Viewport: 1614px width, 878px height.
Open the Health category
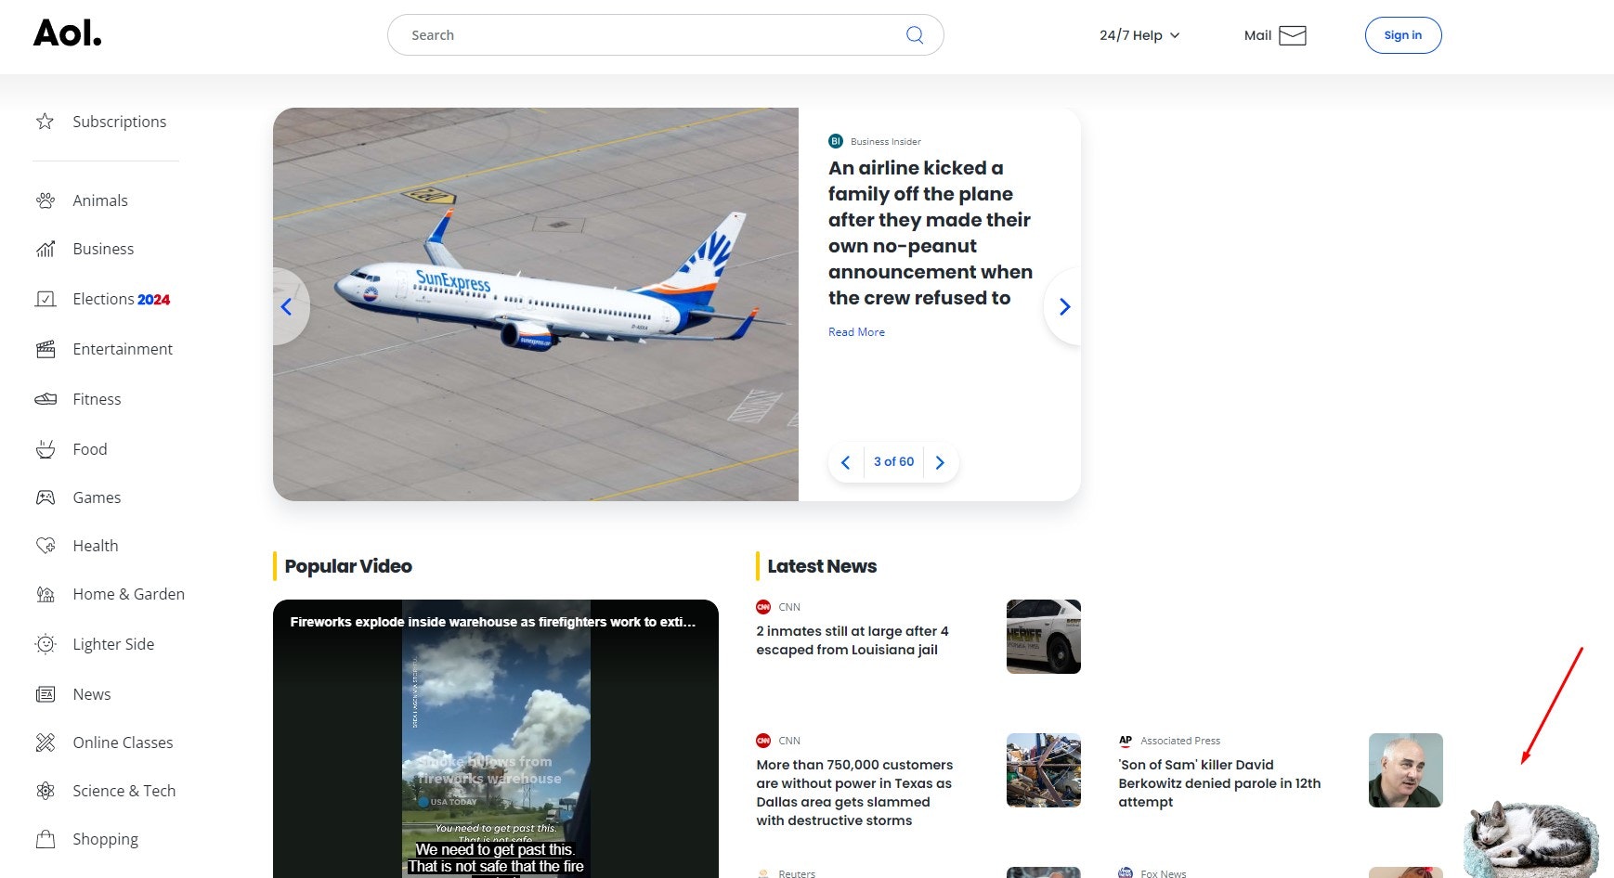point(96,546)
